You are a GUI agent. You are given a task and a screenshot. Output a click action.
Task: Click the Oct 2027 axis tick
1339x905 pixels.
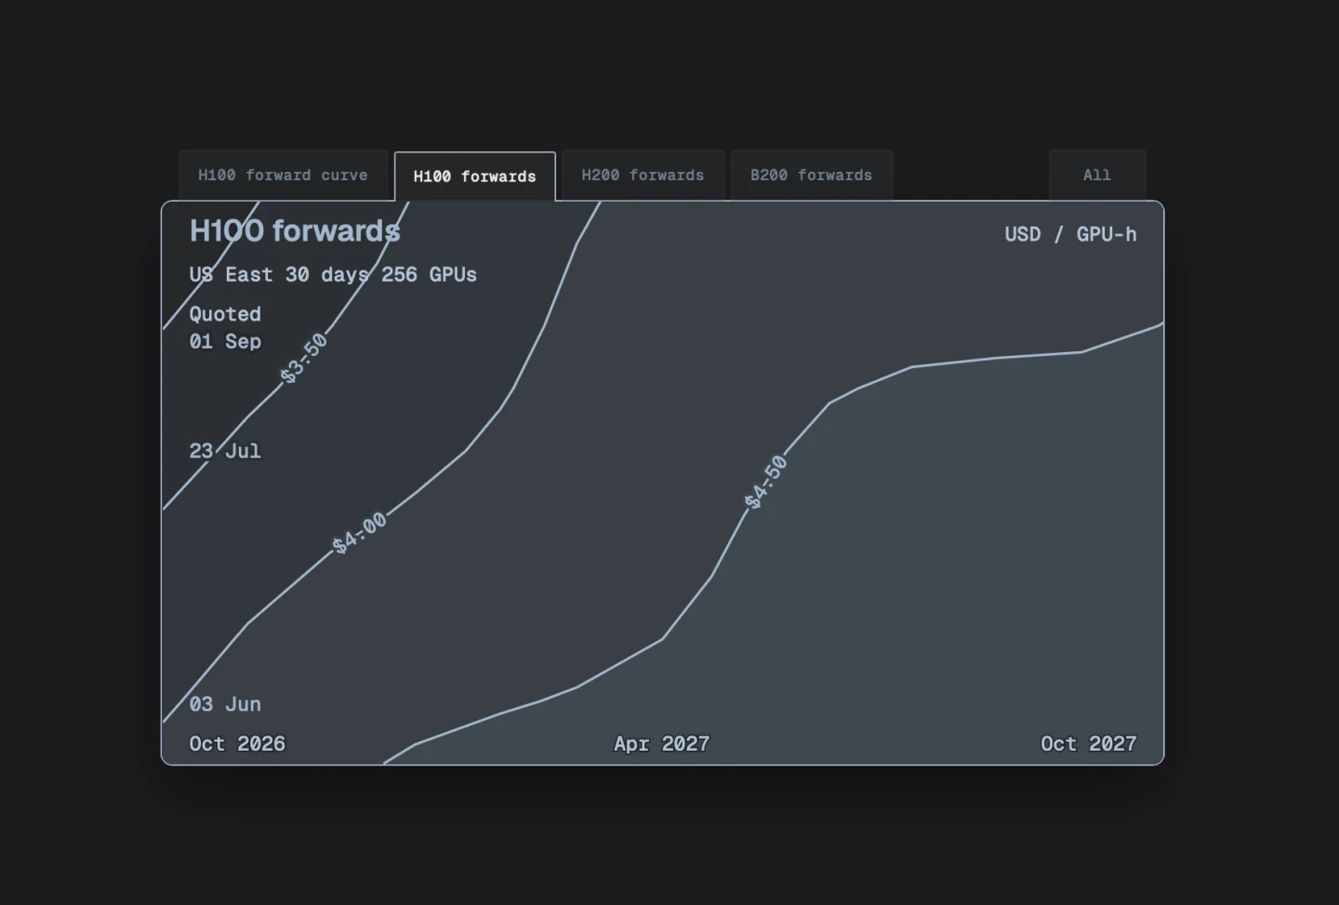(1089, 743)
